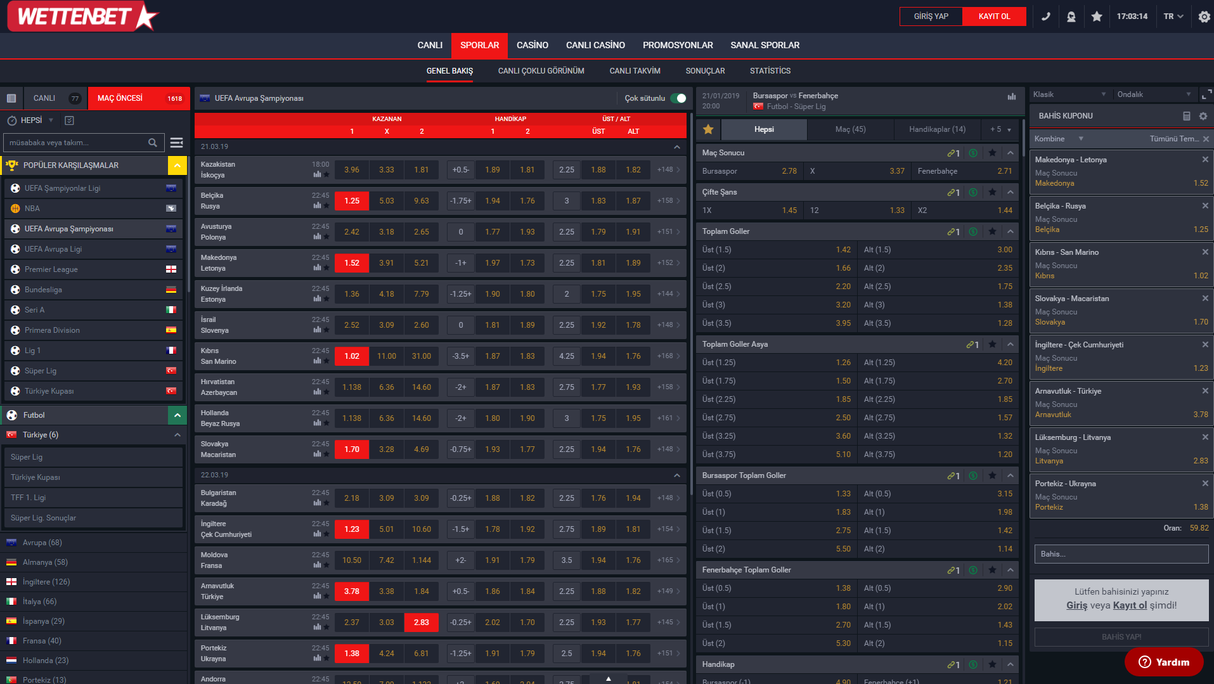Viewport: 1214px width, 684px height.
Task: Click the müsabaka veya takım search field
Action: point(76,143)
